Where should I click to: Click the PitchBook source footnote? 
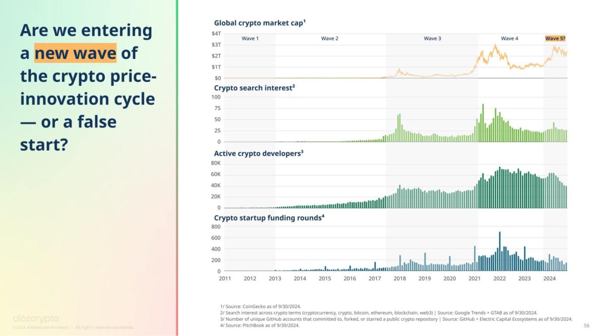click(260, 325)
